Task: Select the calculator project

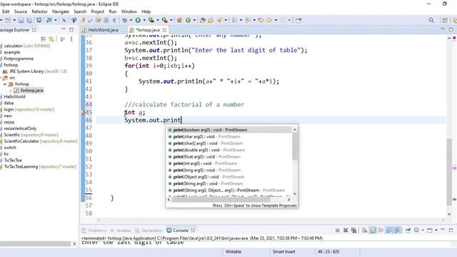Action: pyautogui.click(x=26, y=46)
